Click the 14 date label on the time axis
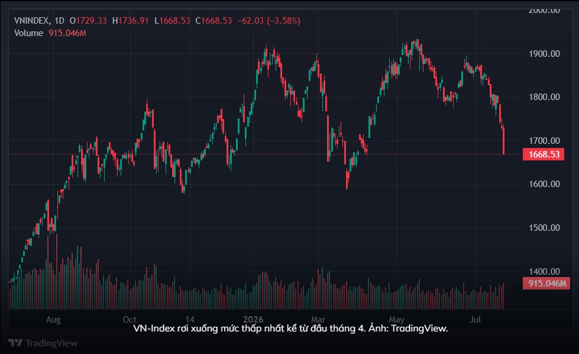This screenshot has width=579, height=354. [x=190, y=320]
